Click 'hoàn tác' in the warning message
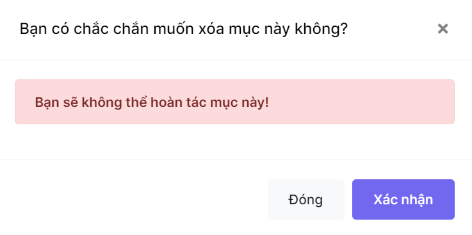 point(179,102)
